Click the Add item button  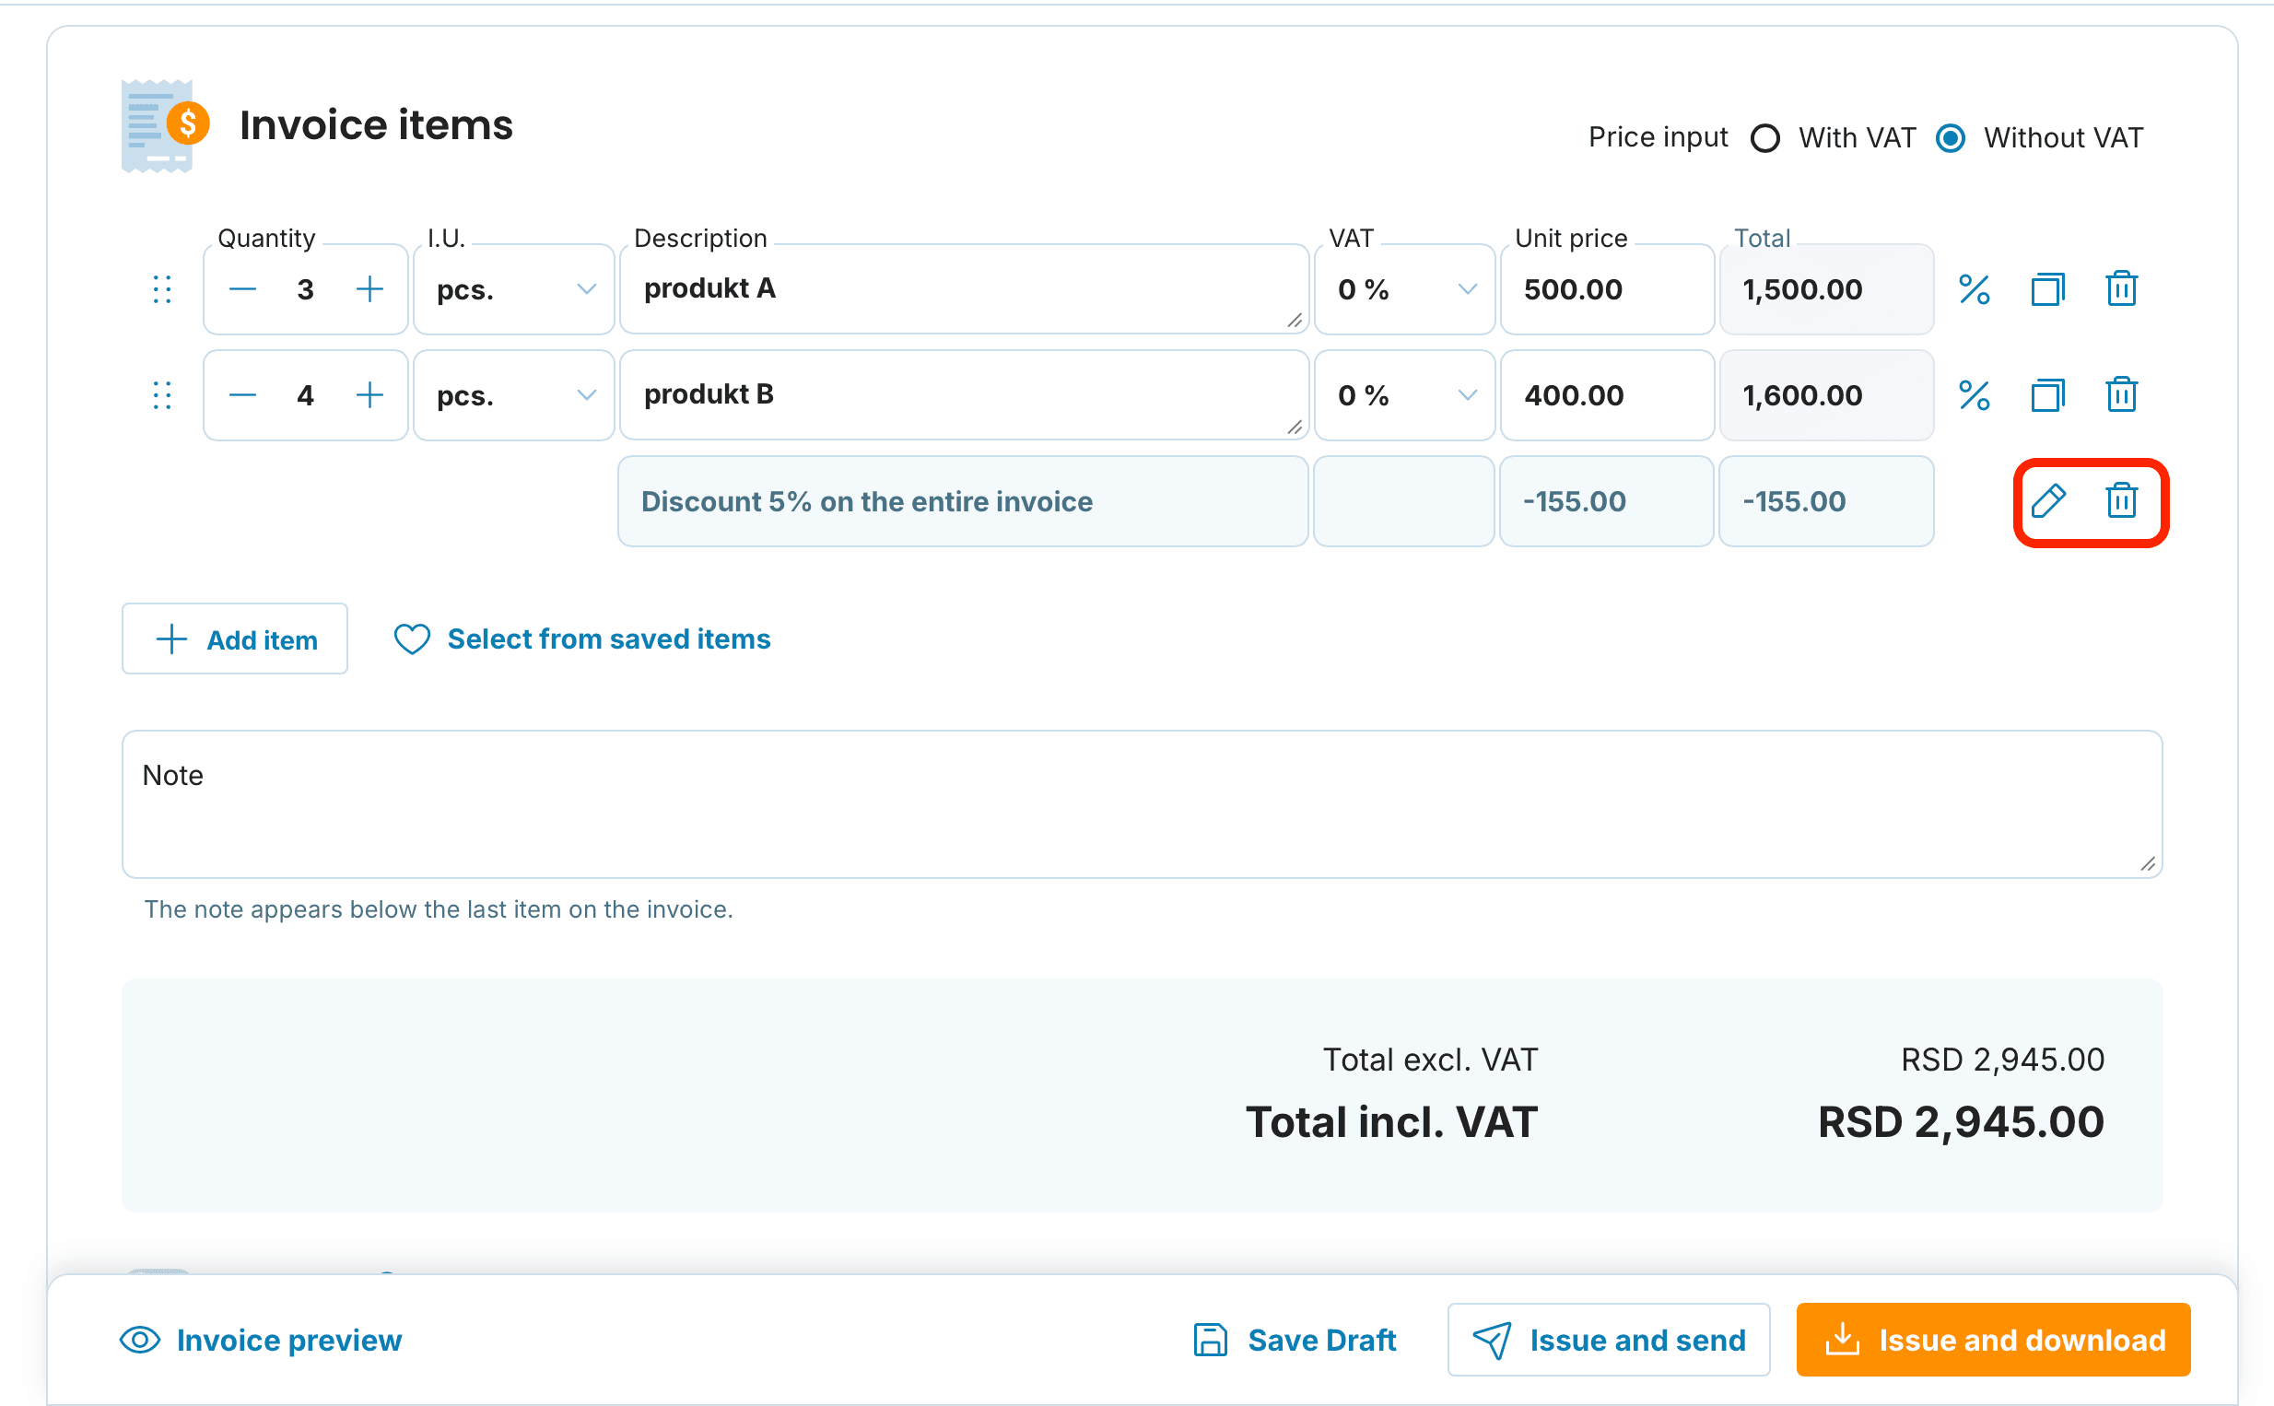click(x=234, y=639)
